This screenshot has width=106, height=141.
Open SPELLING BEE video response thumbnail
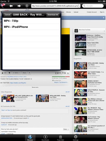(42, 98)
